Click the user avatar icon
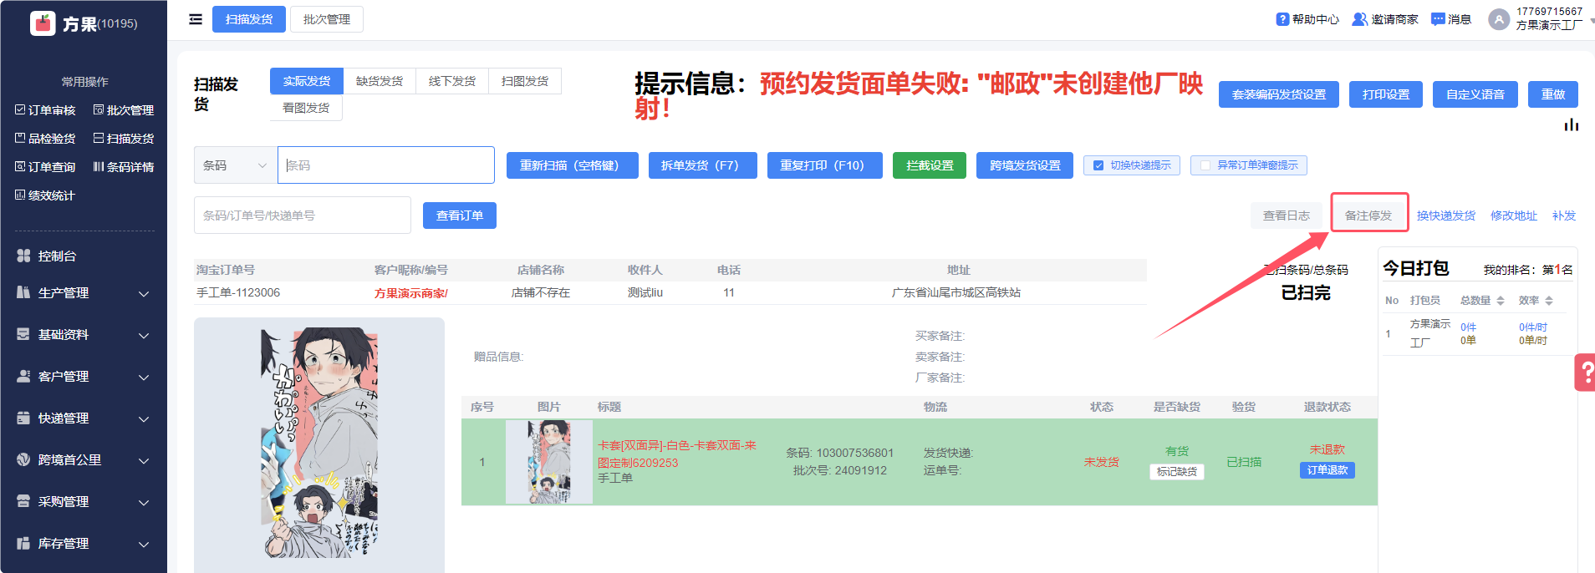The width and height of the screenshot is (1595, 573). (1498, 19)
